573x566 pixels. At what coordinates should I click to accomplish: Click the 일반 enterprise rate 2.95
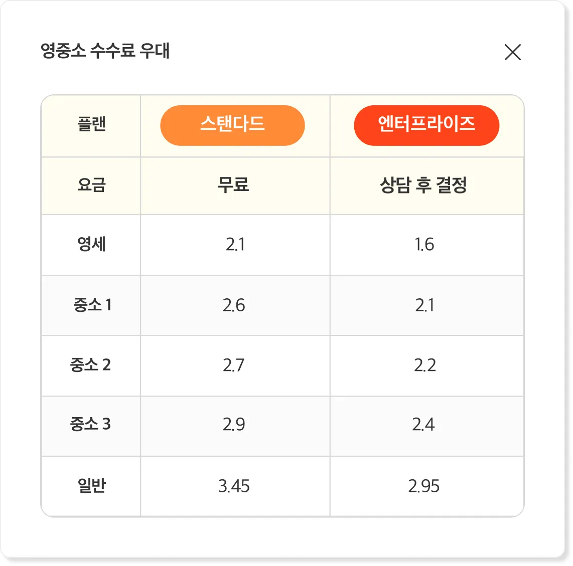(x=424, y=486)
